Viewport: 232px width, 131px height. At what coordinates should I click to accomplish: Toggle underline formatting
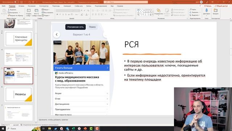[x=63, y=15]
